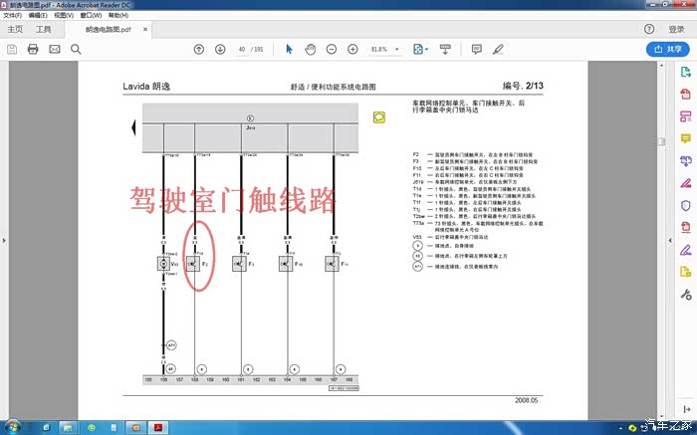Click the Windows Start button
The height and width of the screenshot is (435, 697).
coord(12,427)
